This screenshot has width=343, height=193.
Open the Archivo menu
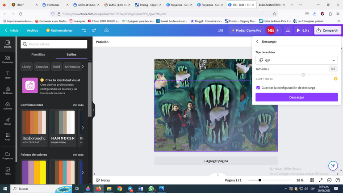tap(33, 30)
